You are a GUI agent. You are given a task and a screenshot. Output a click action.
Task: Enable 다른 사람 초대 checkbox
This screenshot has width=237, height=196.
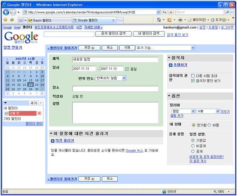pyautogui.click(x=193, y=76)
